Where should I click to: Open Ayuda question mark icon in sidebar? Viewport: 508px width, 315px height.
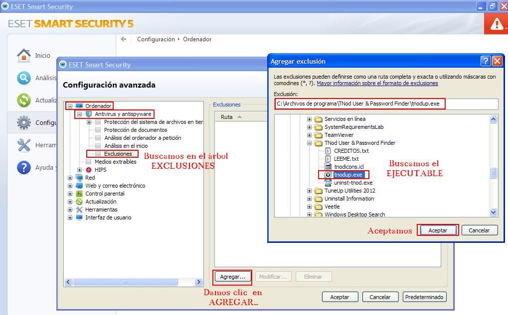[23, 168]
